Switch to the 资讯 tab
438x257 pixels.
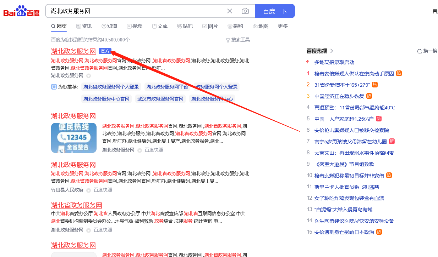(84, 26)
